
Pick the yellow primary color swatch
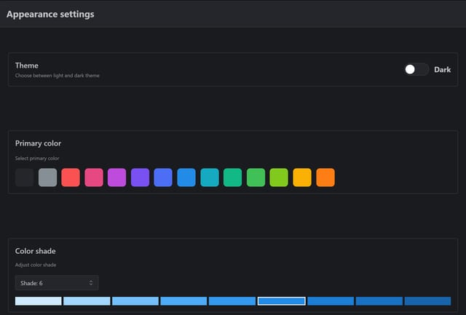click(302, 178)
